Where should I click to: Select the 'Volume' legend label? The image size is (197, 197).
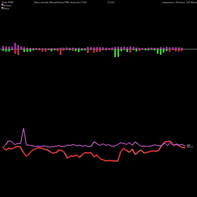point(7,6)
